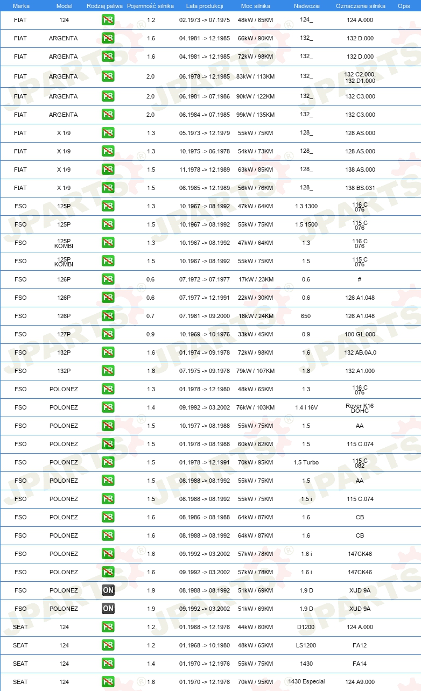
Task: Click the 100 GL.000 engine code
Action: (360, 334)
